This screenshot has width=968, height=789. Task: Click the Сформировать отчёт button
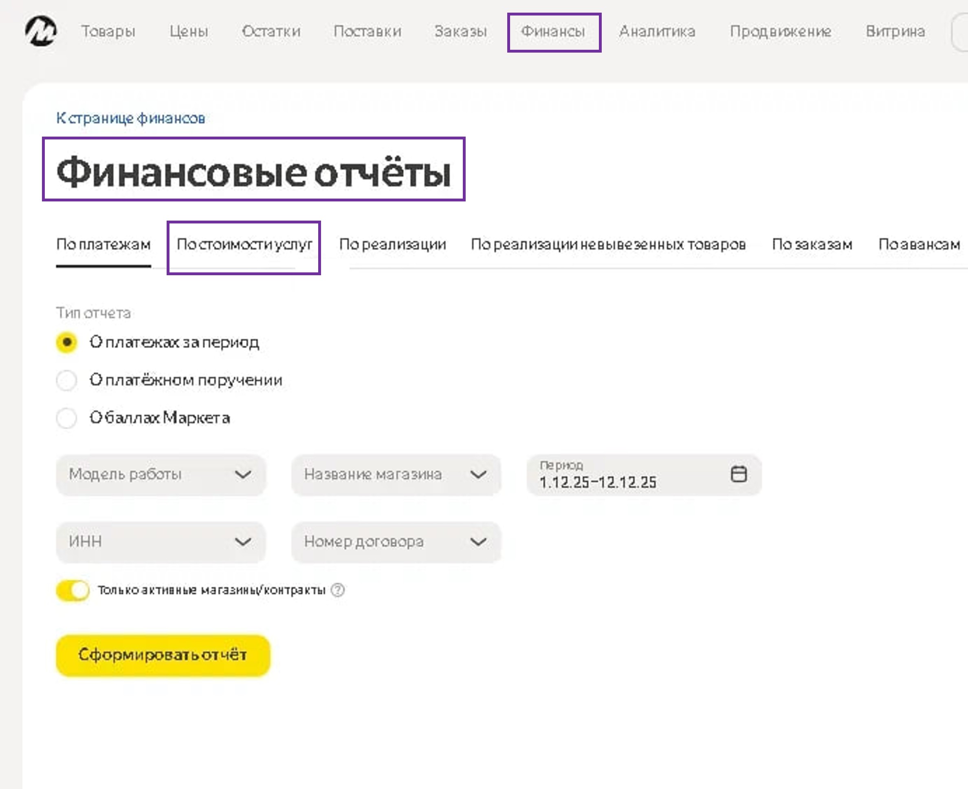[163, 655]
